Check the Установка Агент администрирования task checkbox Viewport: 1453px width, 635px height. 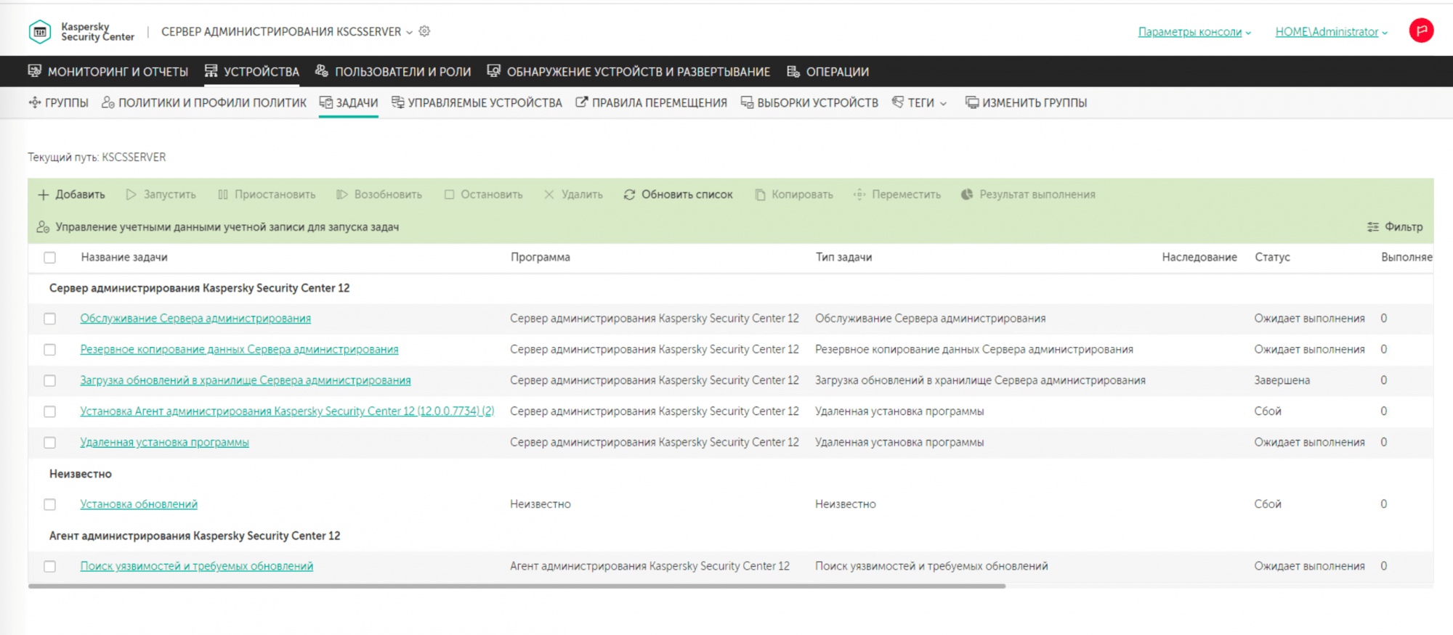coord(49,411)
